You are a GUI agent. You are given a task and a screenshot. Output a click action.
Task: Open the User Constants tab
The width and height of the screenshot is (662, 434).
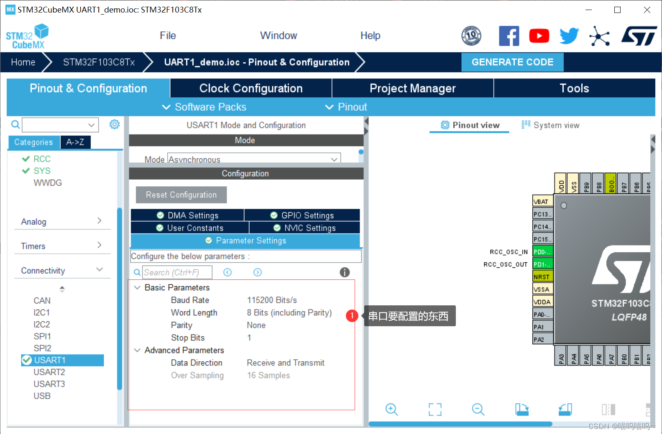[190, 228]
